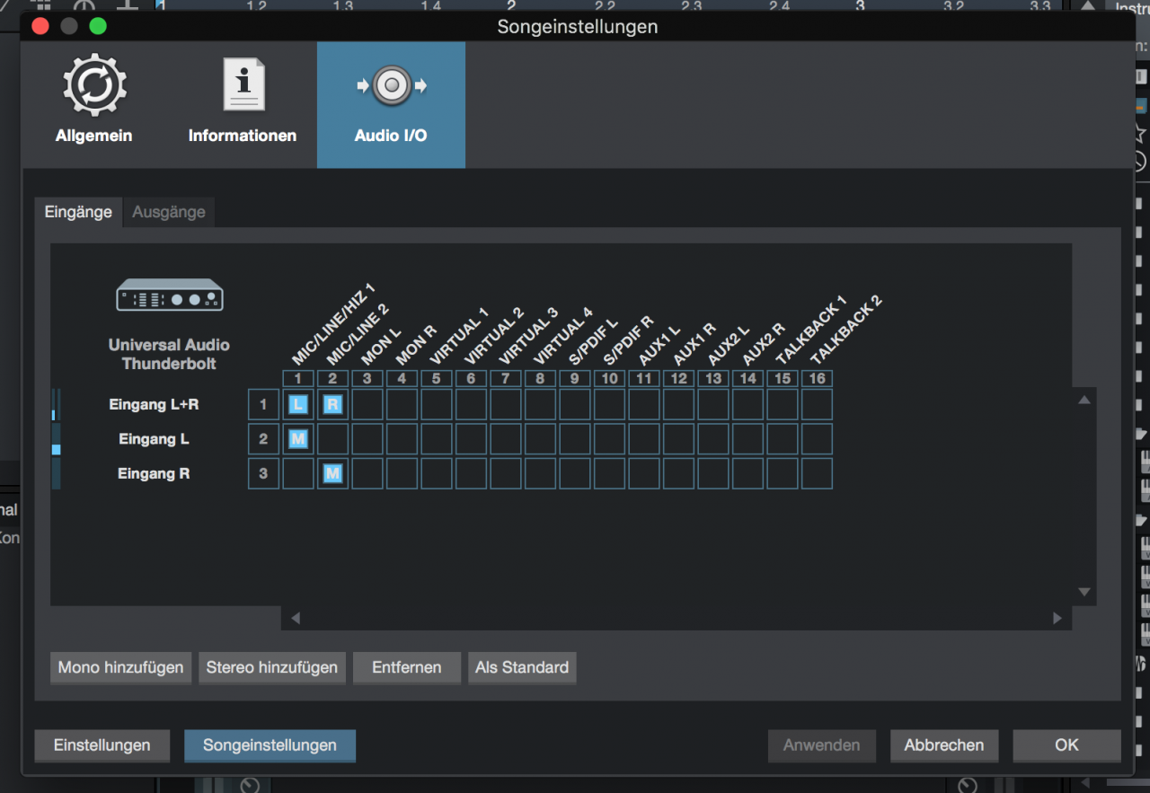Click the Universal Audio Thunderbolt device icon
Screen dimensions: 1150x793
coord(170,295)
